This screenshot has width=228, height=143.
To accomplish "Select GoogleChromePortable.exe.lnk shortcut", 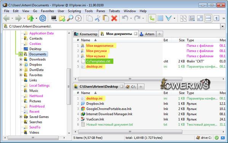I will pos(109,109).
